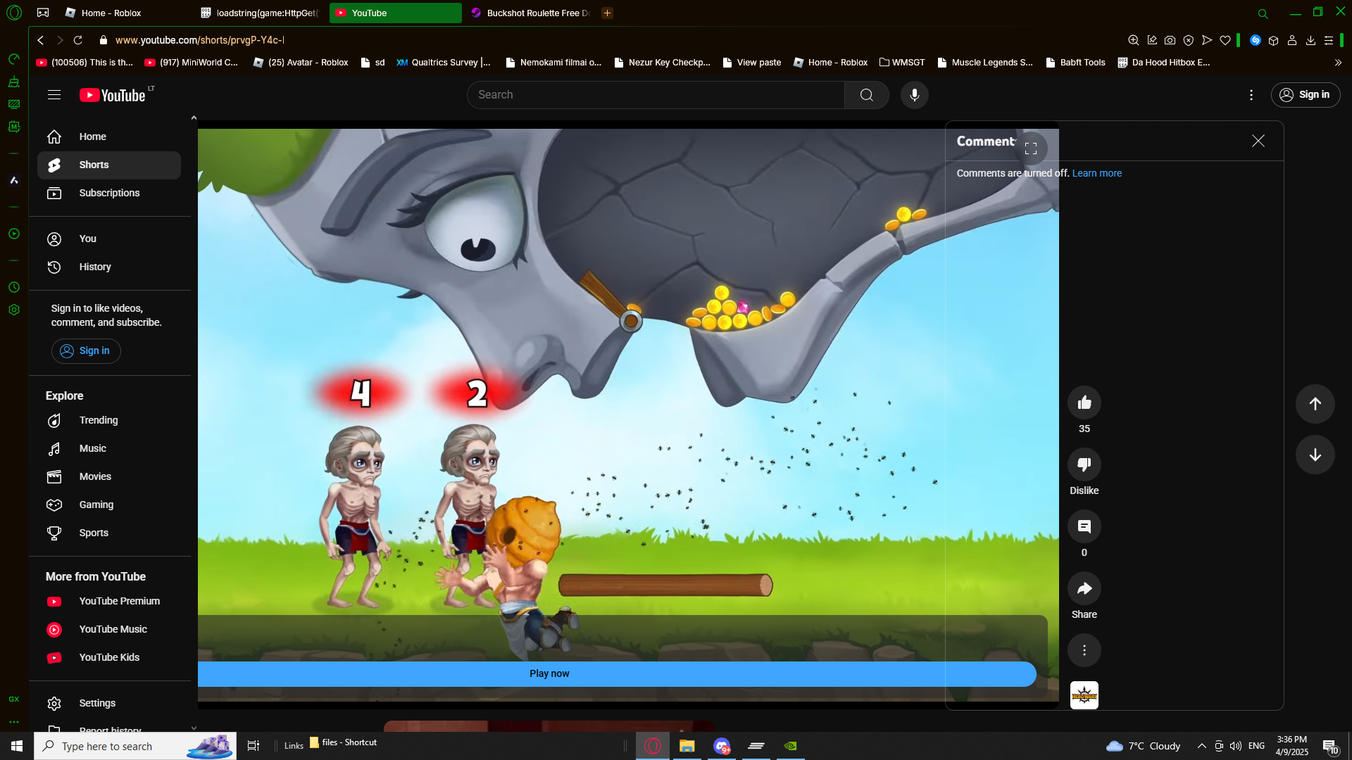This screenshot has width=1352, height=760.
Task: Show hidden system tray icons
Action: pyautogui.click(x=1202, y=746)
